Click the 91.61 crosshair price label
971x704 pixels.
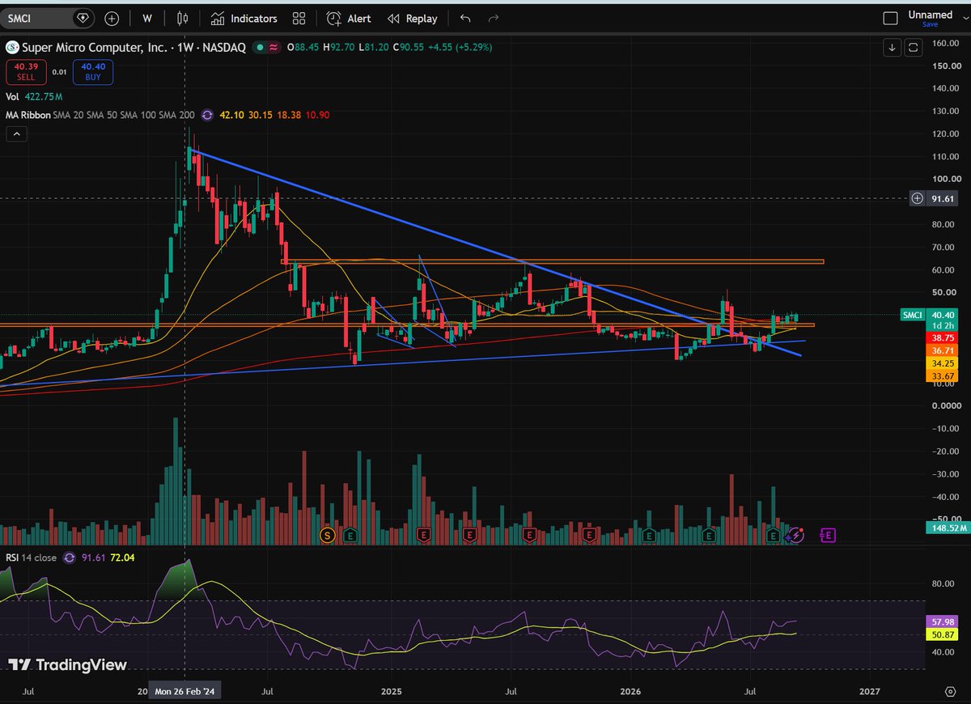[x=942, y=197]
